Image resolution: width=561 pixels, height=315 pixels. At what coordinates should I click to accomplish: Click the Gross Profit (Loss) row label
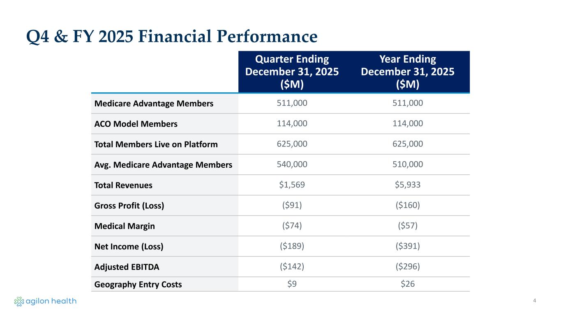point(129,205)
